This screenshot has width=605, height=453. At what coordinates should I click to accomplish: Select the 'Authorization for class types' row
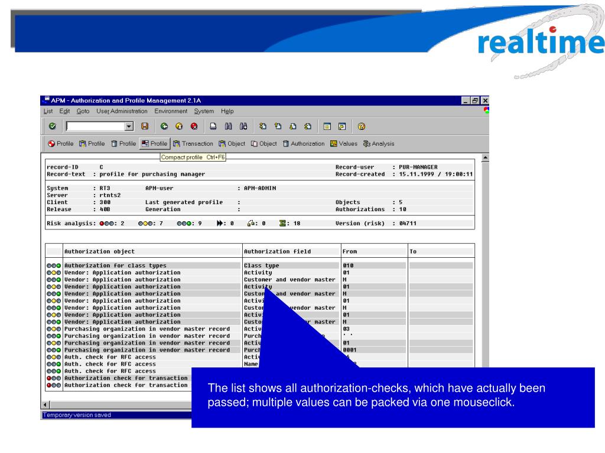point(260,266)
